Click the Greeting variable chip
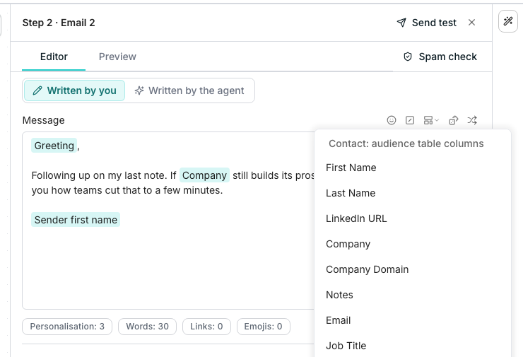523x357 pixels. [54, 146]
